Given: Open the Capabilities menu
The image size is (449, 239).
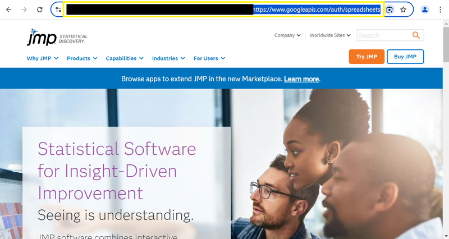Looking at the screenshot, I should pyautogui.click(x=125, y=58).
